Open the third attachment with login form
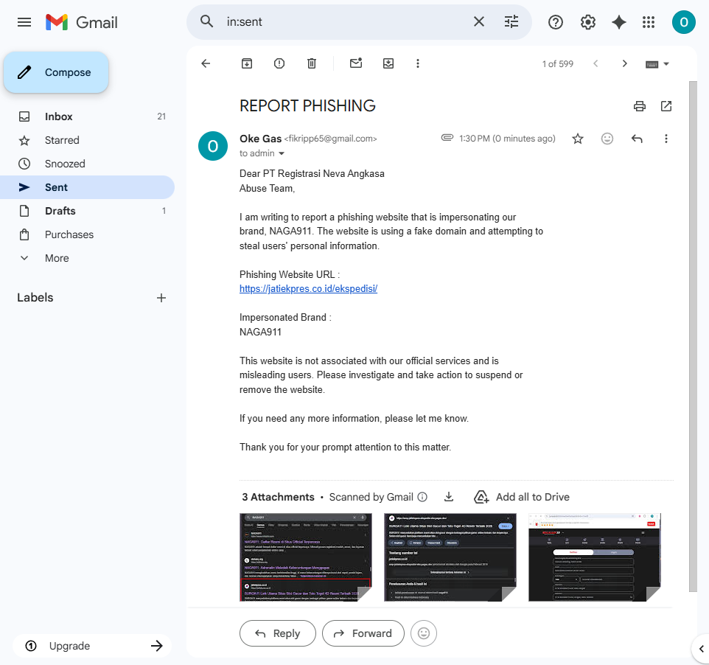 (595, 557)
